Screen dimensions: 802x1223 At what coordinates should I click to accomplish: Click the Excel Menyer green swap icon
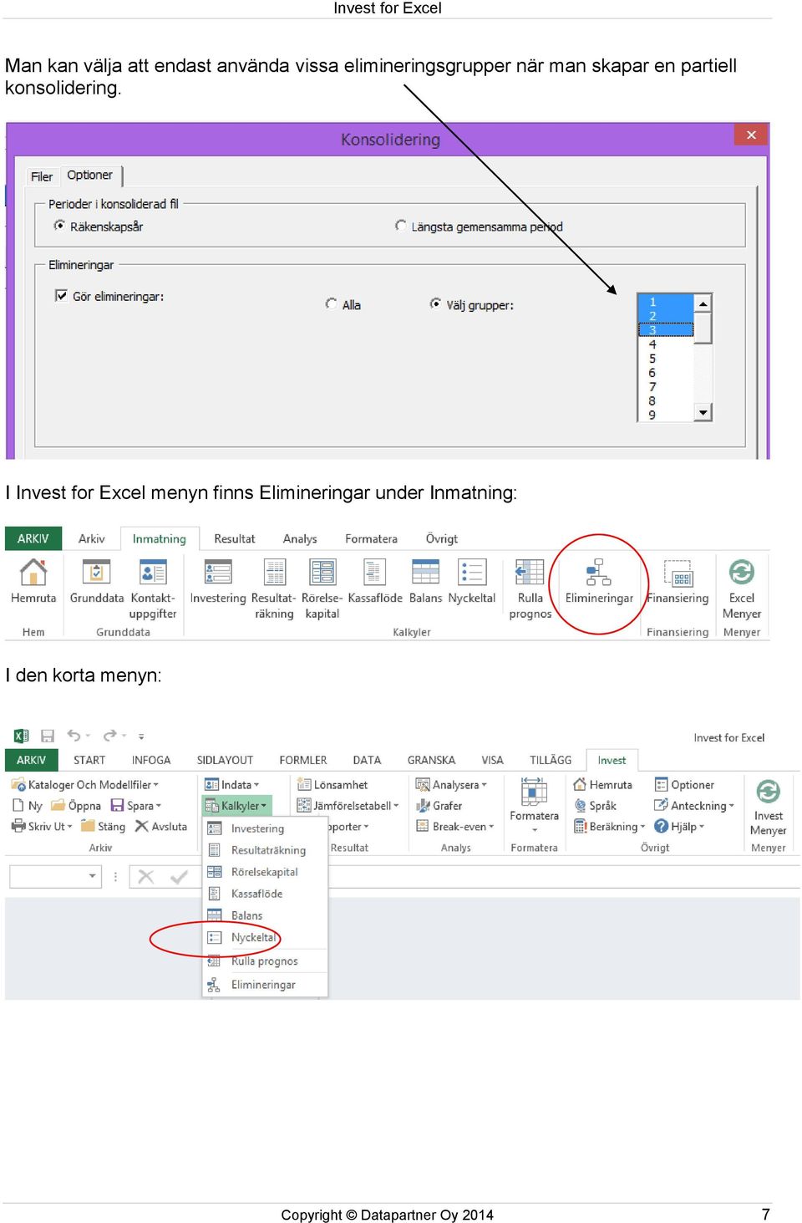pyautogui.click(x=742, y=573)
